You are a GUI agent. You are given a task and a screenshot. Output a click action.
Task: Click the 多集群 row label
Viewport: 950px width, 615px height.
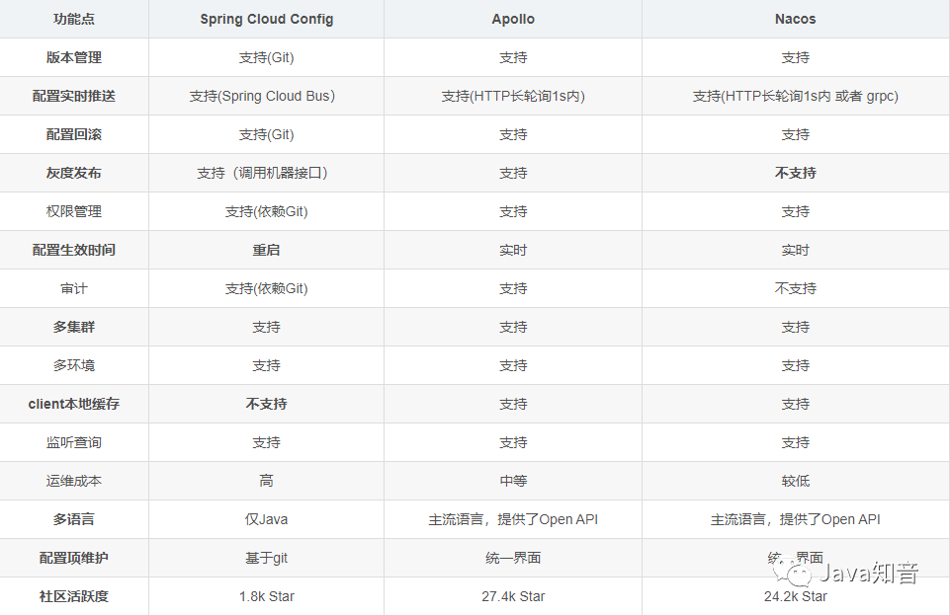(x=74, y=327)
